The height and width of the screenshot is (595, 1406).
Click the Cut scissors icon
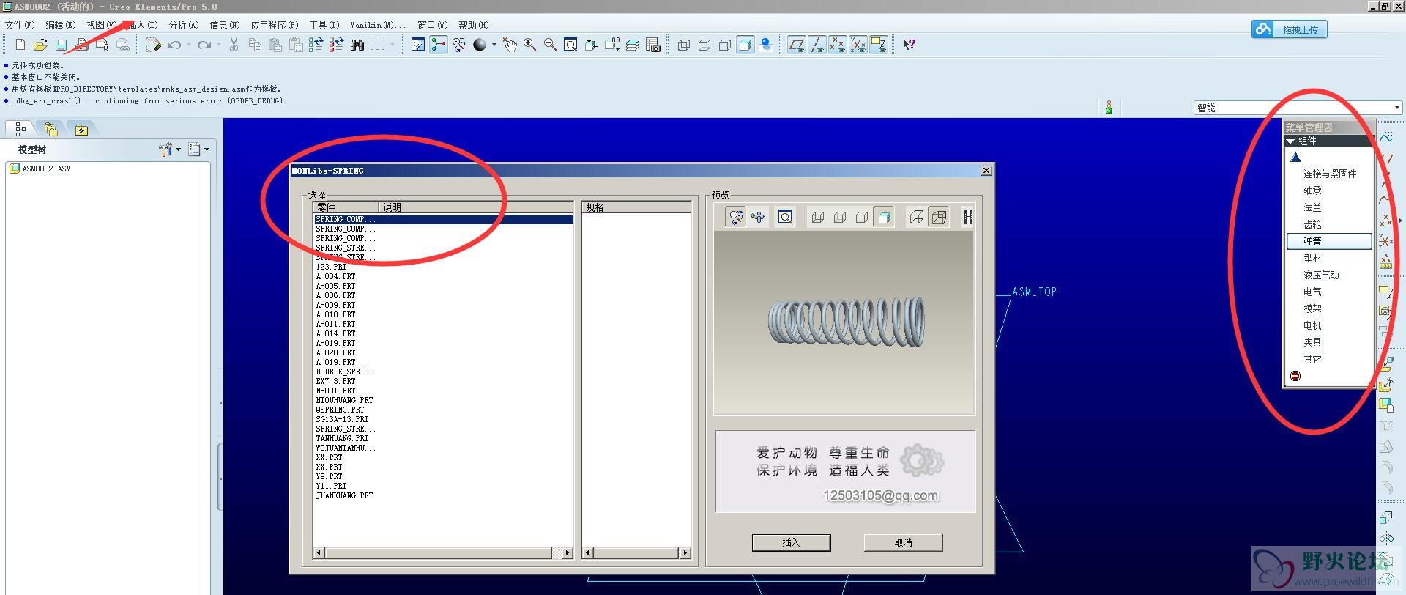pyautogui.click(x=234, y=45)
